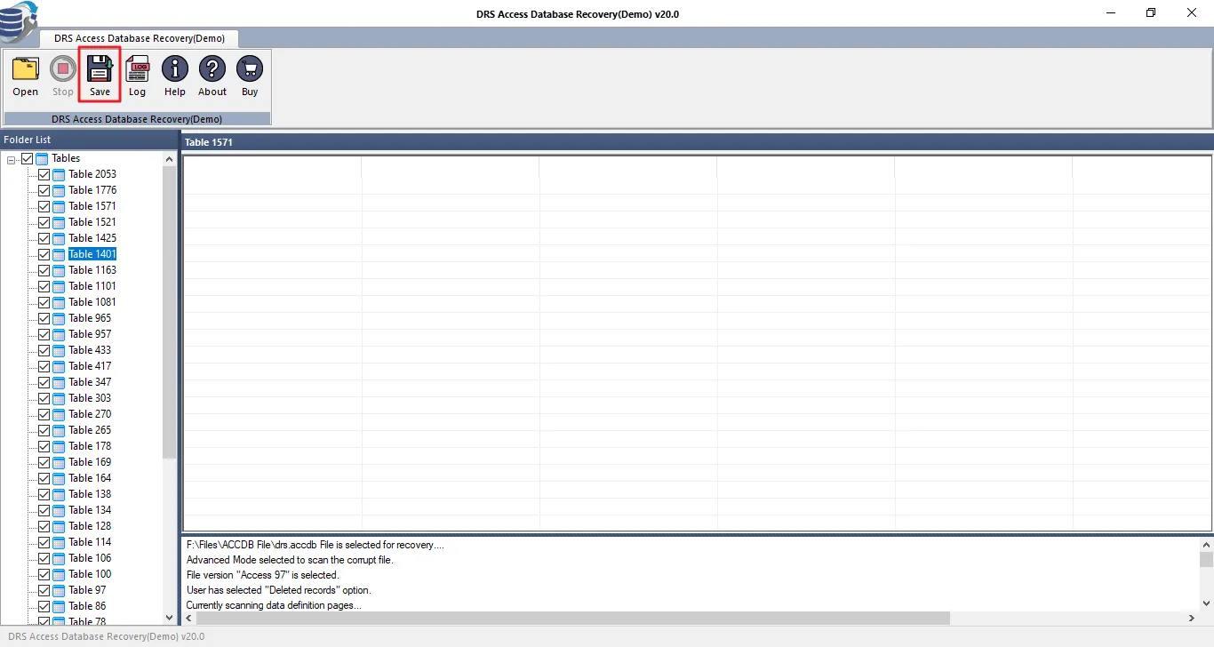Click the log panel vertical scrollbar thumb
Screen dimensions: 1214x647
[1206, 559]
